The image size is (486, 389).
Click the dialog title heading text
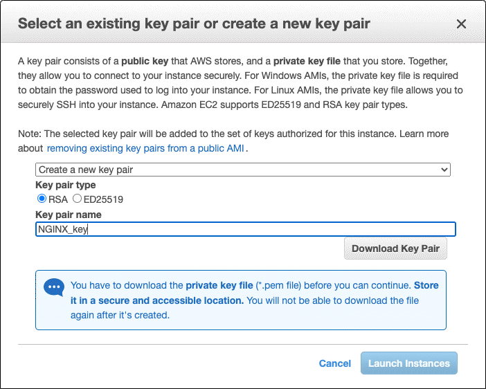(194, 24)
